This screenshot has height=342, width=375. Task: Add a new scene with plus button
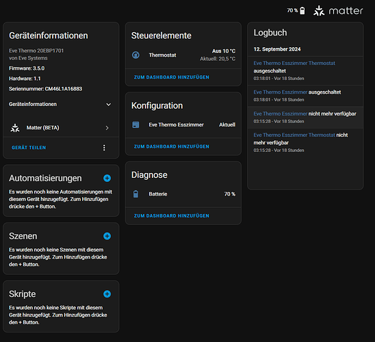(107, 236)
